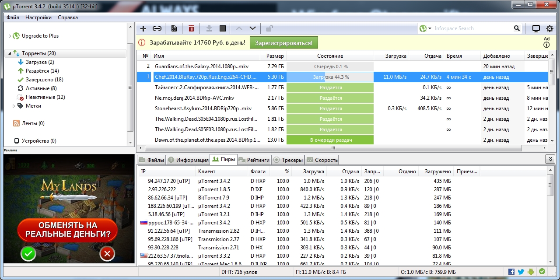Click the Start Torrent download-arrow icon
Screen dimensions: 560x280
point(209,28)
